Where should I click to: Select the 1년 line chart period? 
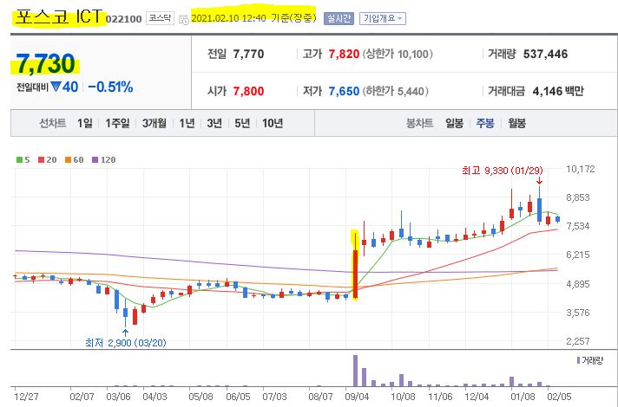click(187, 124)
